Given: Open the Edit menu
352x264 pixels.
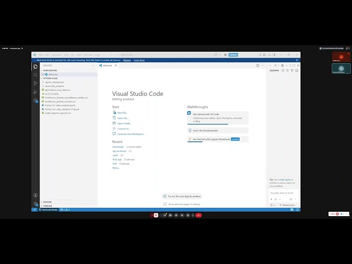Looking at the screenshot, I should pyautogui.click(x=47, y=55).
